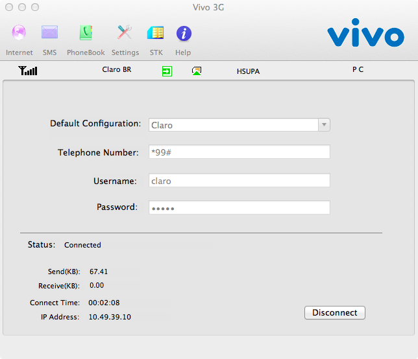Click the Telephone Number field
This screenshot has height=359, width=418.
point(239,152)
